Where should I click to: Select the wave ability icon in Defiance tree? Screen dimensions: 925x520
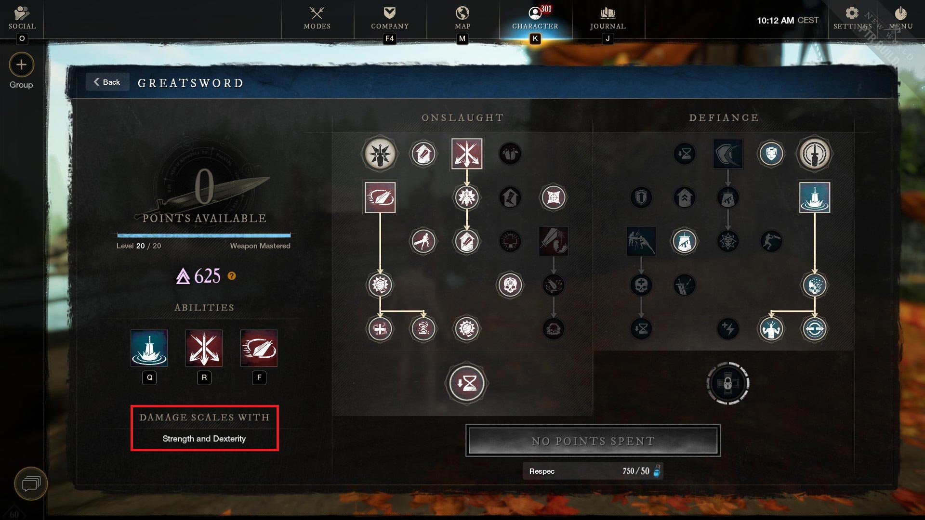click(x=814, y=198)
